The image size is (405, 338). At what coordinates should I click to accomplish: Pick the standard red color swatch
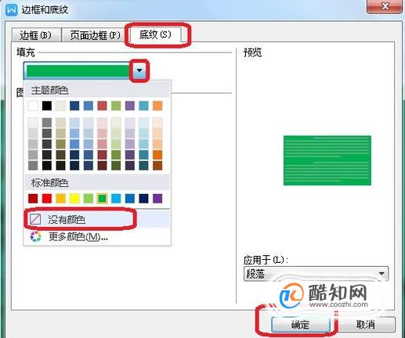(x=47, y=198)
